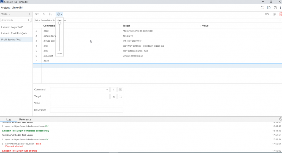Run all tests in the suite
The image size is (282, 153).
tap(37, 14)
